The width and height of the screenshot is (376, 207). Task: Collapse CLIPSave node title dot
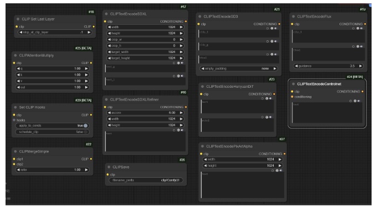(x=109, y=167)
